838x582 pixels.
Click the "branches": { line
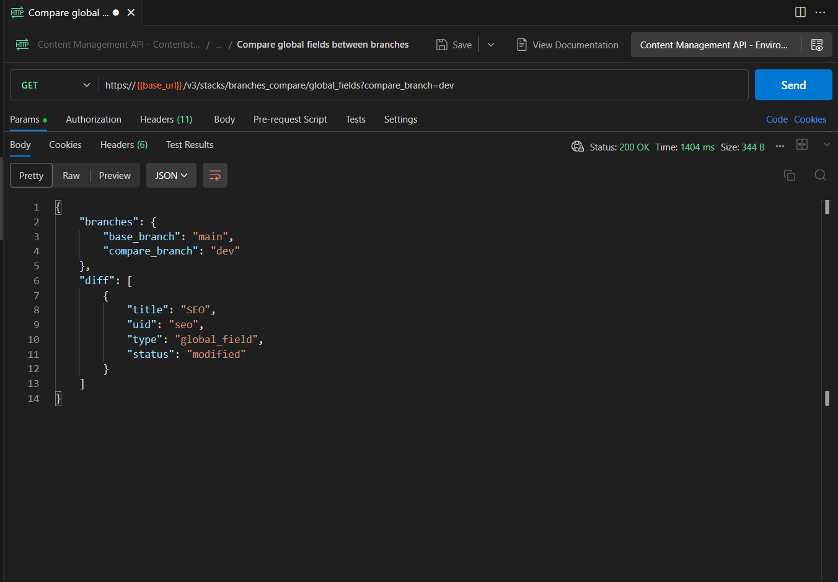[118, 222]
